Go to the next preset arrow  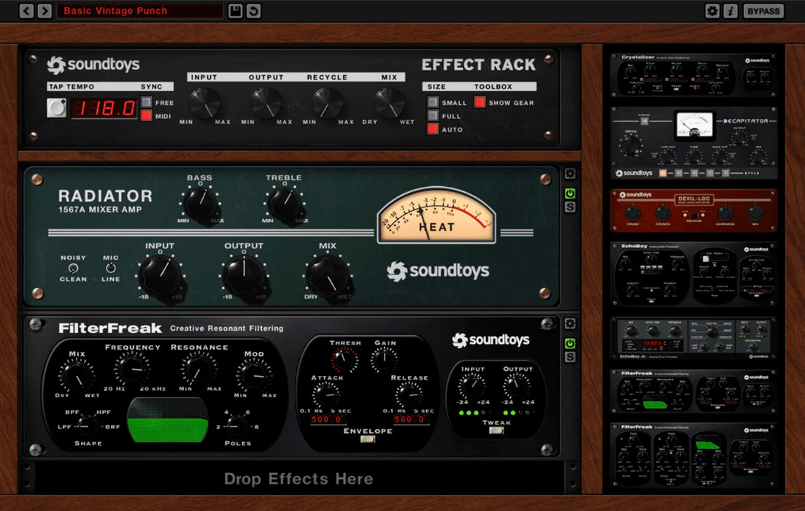(x=45, y=11)
